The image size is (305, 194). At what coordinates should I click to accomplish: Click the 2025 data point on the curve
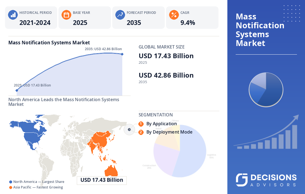coord(17,90)
